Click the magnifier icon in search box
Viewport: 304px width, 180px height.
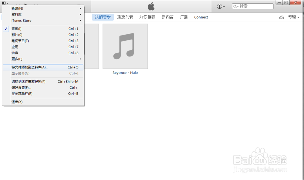pyautogui.click(x=236, y=6)
